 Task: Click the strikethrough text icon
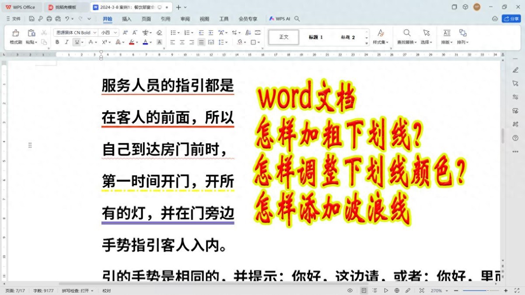coord(91,42)
